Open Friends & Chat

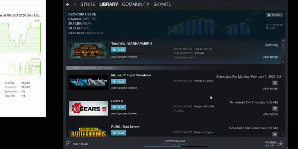271,144
